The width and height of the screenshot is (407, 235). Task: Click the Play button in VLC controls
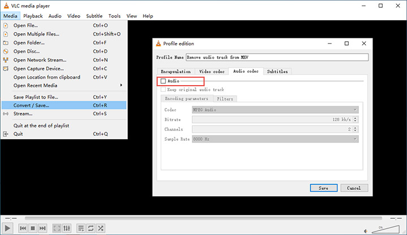click(x=7, y=228)
